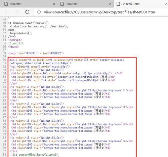The width and height of the screenshot is (168, 157).
Task: Click the cell text 方法1
Action: pos(99,93)
